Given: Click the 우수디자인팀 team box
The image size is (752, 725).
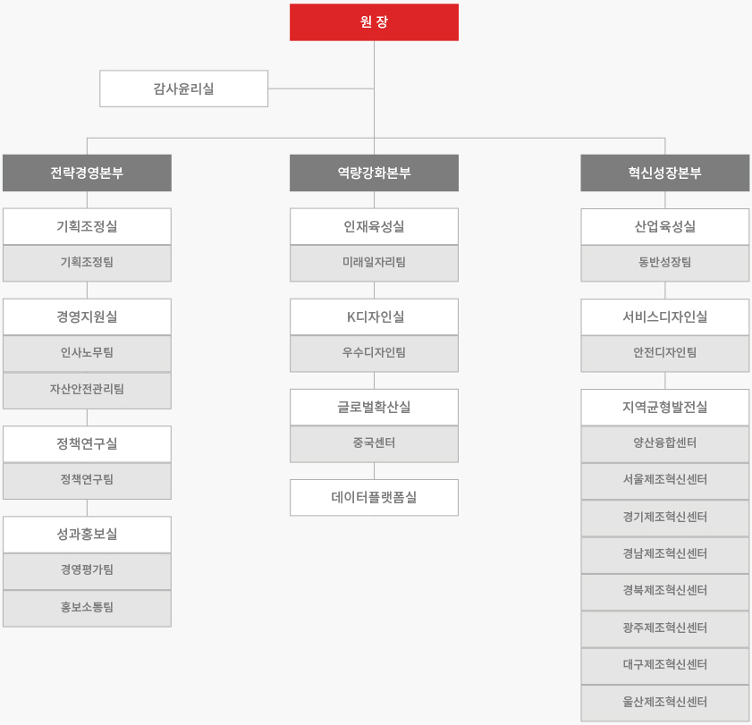Looking at the screenshot, I should point(374,353).
